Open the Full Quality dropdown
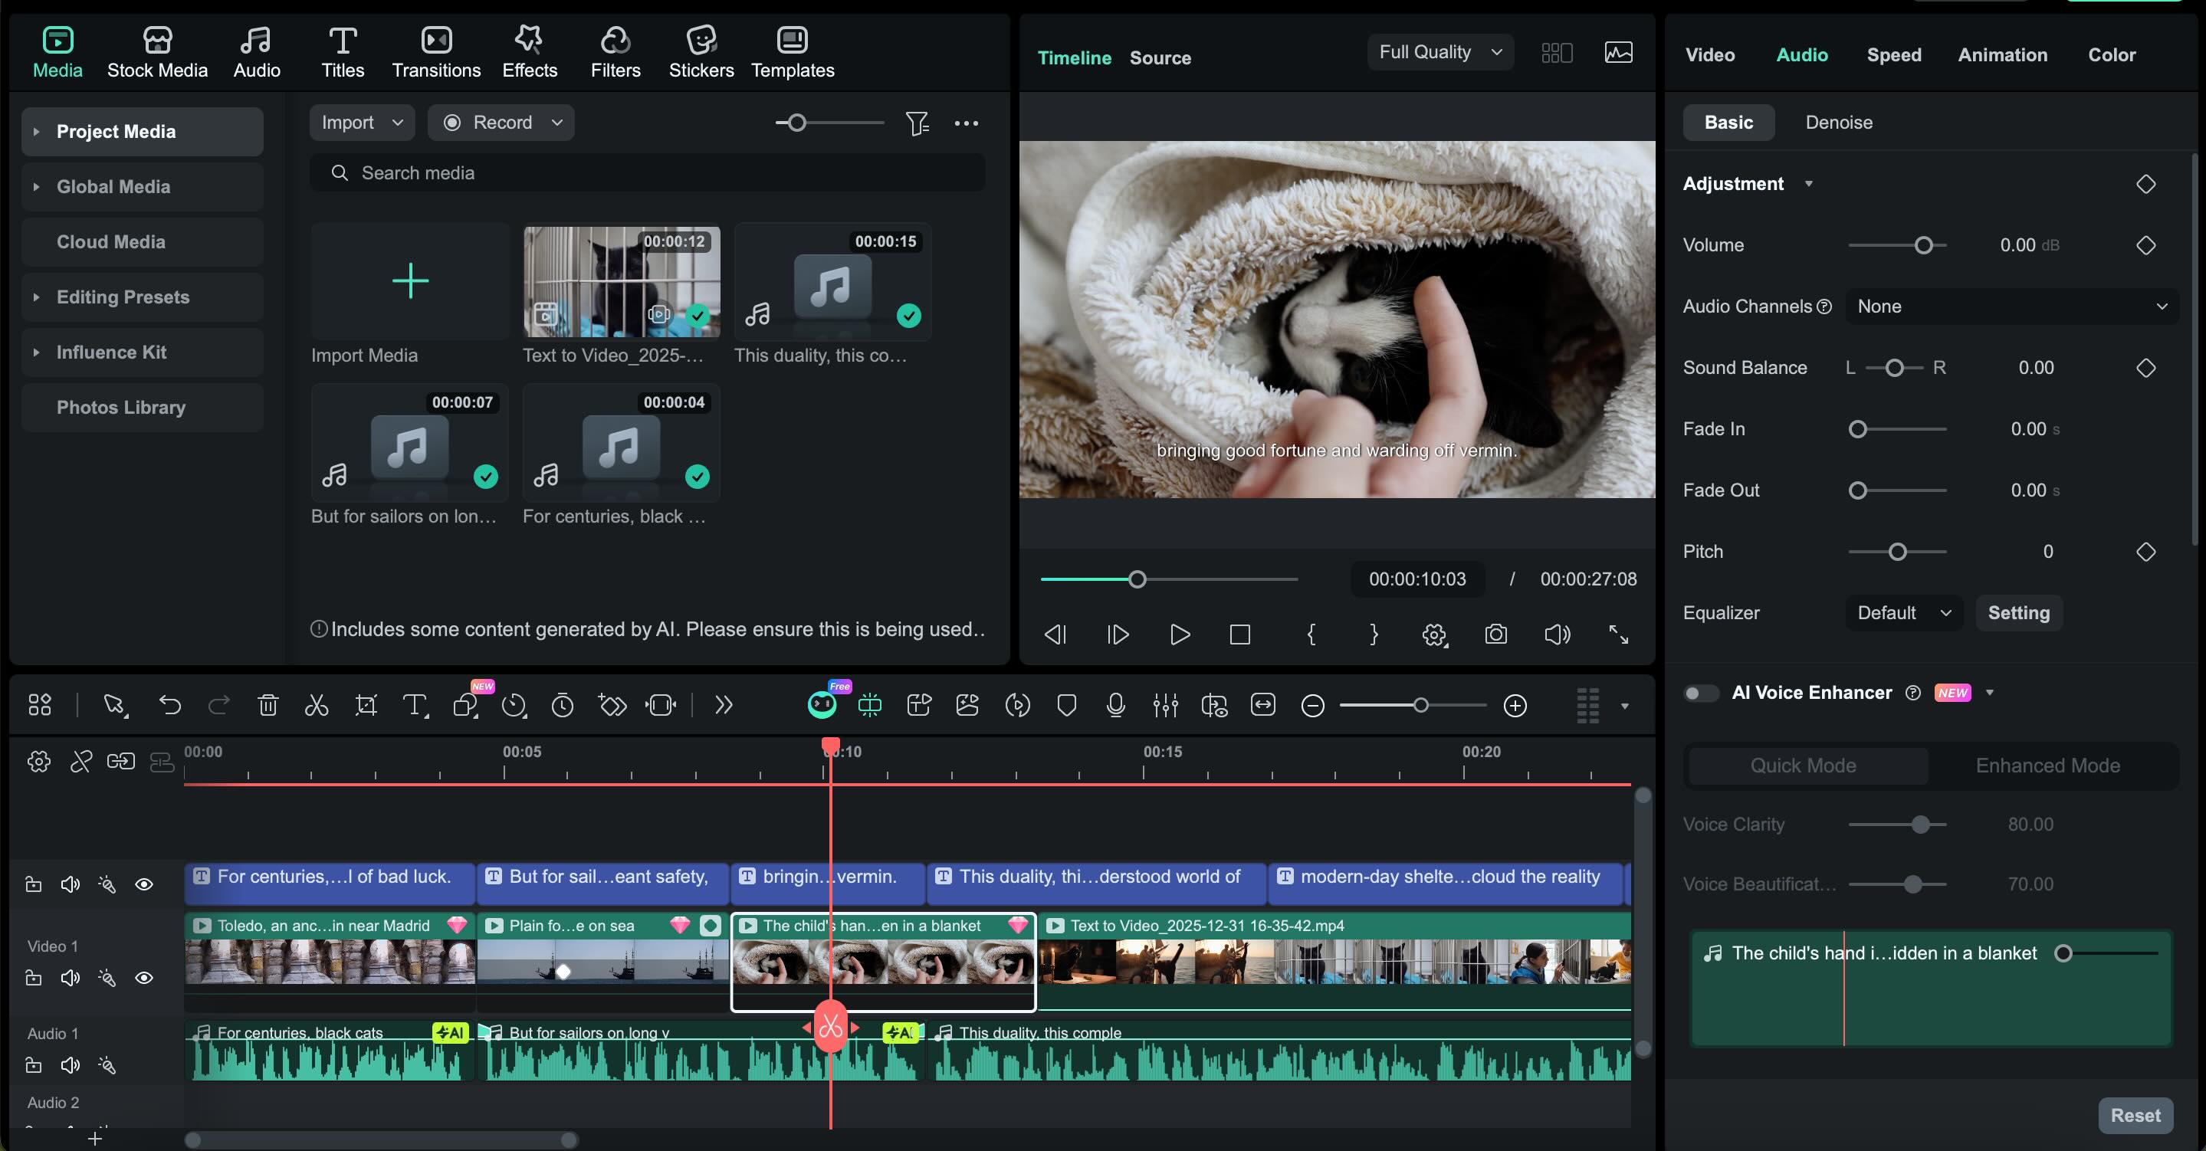Screen dimensions: 2206x1151 1440,52
